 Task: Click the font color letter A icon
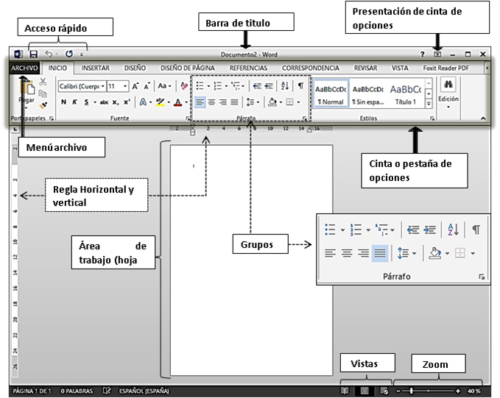(177, 102)
